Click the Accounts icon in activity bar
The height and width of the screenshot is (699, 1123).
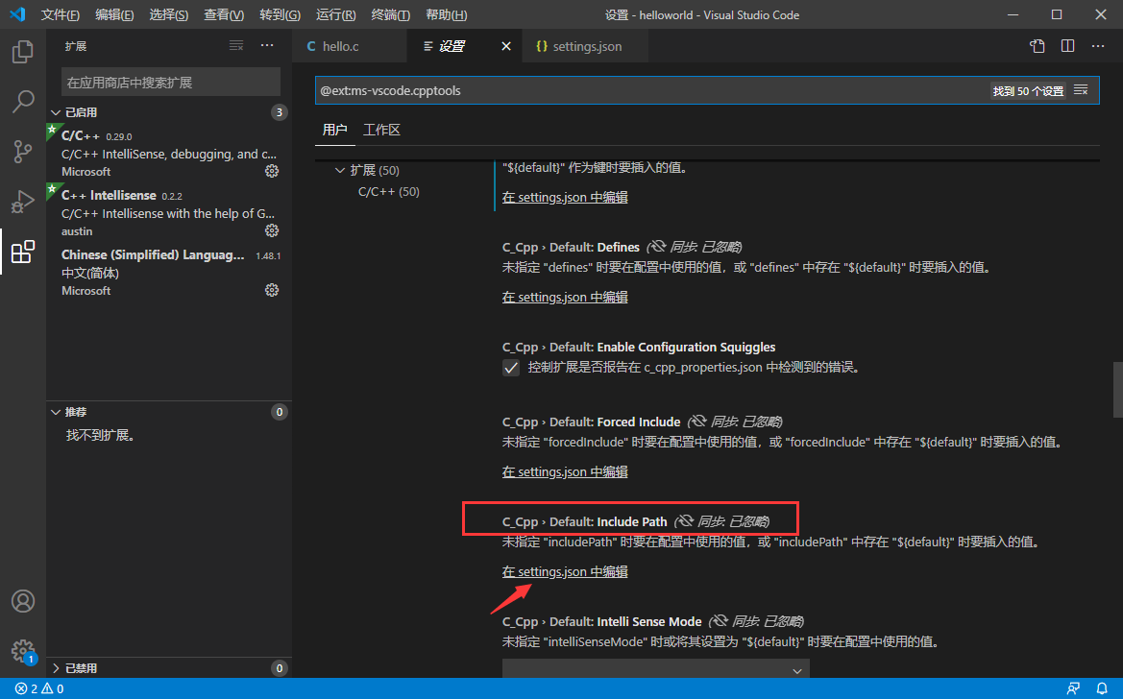[23, 601]
